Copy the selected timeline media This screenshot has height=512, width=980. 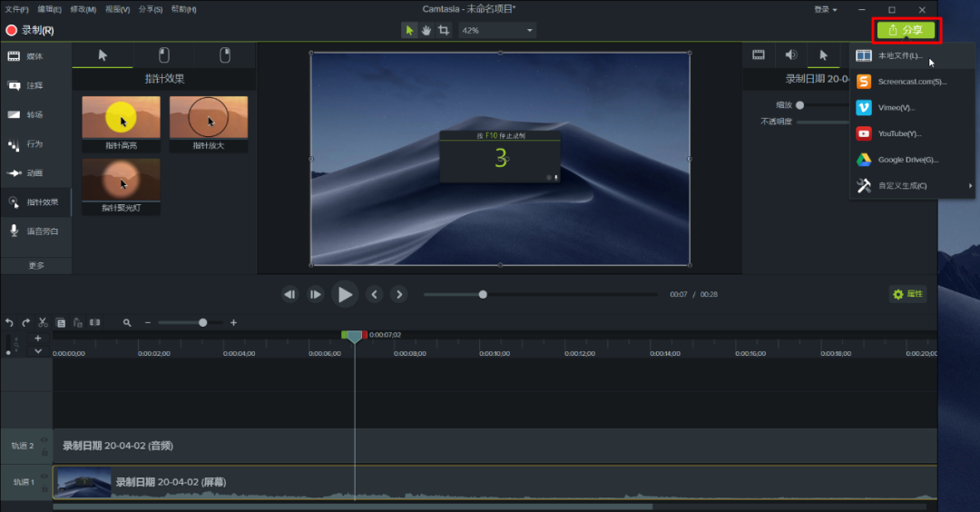tap(61, 322)
